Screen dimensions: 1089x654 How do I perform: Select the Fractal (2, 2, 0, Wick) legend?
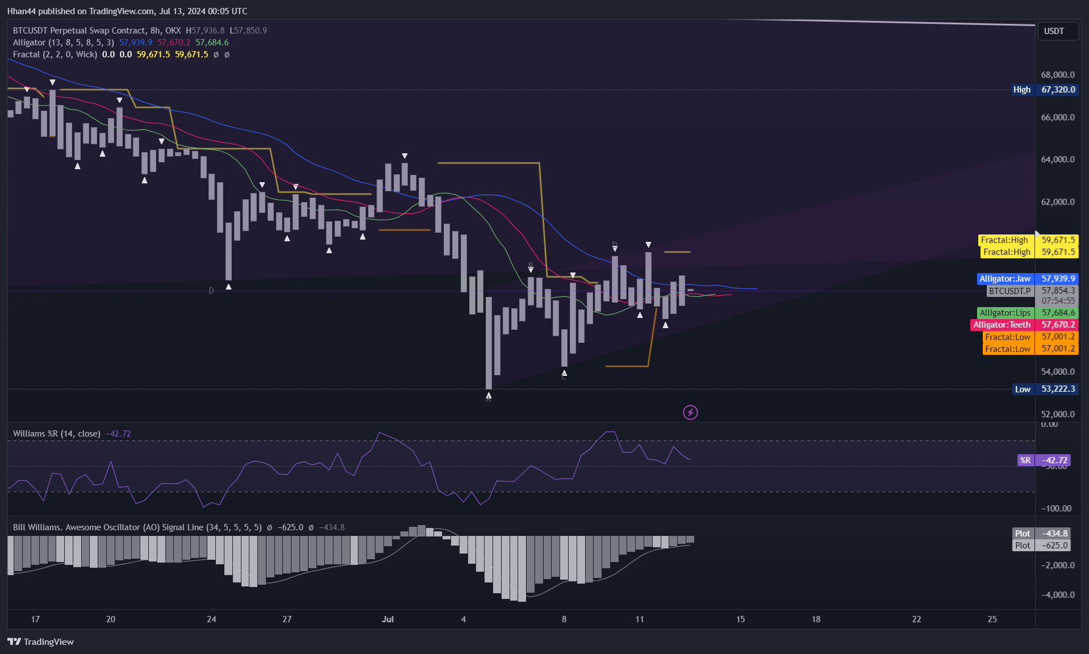tap(55, 54)
